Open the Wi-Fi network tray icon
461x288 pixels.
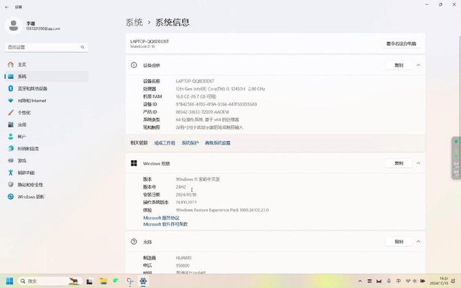coord(408,281)
